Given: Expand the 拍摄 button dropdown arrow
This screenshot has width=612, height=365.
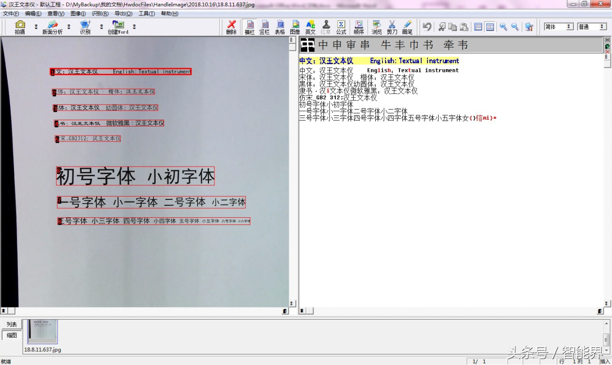Looking at the screenshot, I should (x=36, y=27).
